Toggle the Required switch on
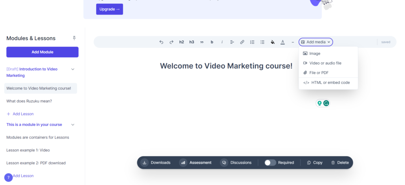Viewport: 405px width, 185px height. [x=270, y=162]
